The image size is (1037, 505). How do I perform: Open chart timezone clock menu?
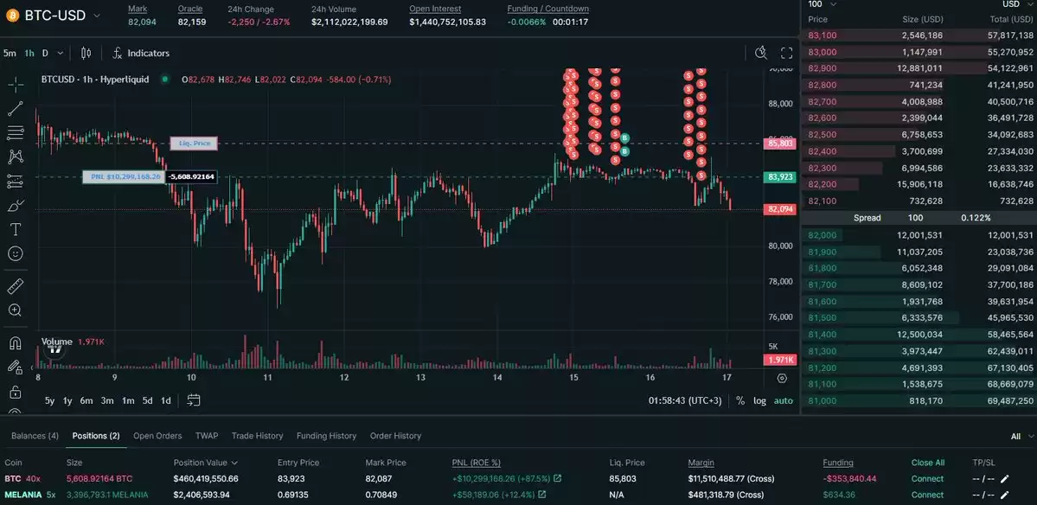point(685,400)
